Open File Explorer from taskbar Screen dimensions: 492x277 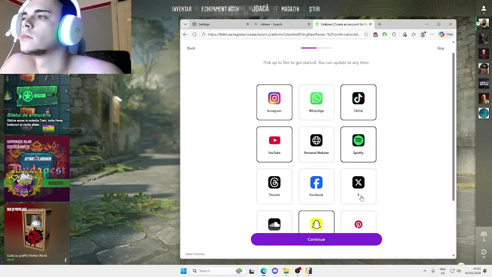pyautogui.click(x=286, y=271)
